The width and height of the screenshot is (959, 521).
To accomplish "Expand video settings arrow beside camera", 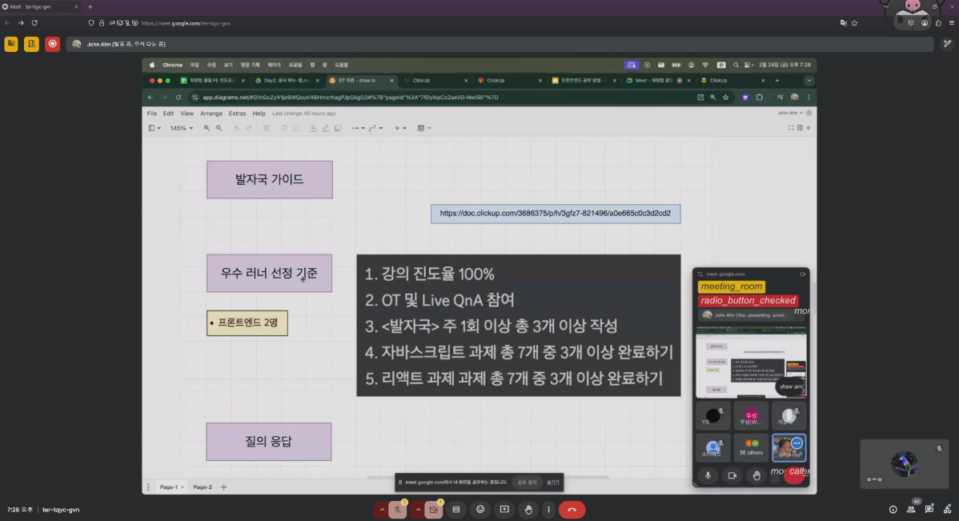I will [419, 509].
